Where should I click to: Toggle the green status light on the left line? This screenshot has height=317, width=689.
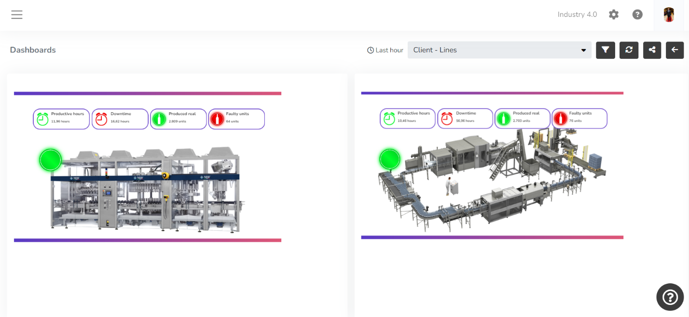point(50,159)
